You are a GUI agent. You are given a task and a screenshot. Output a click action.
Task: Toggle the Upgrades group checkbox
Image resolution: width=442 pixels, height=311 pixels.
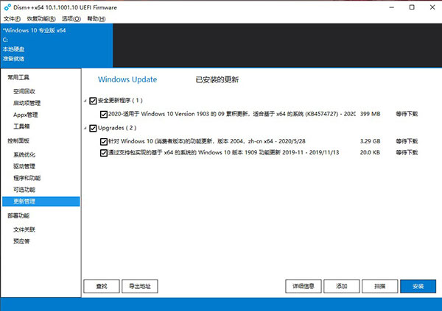click(x=93, y=127)
